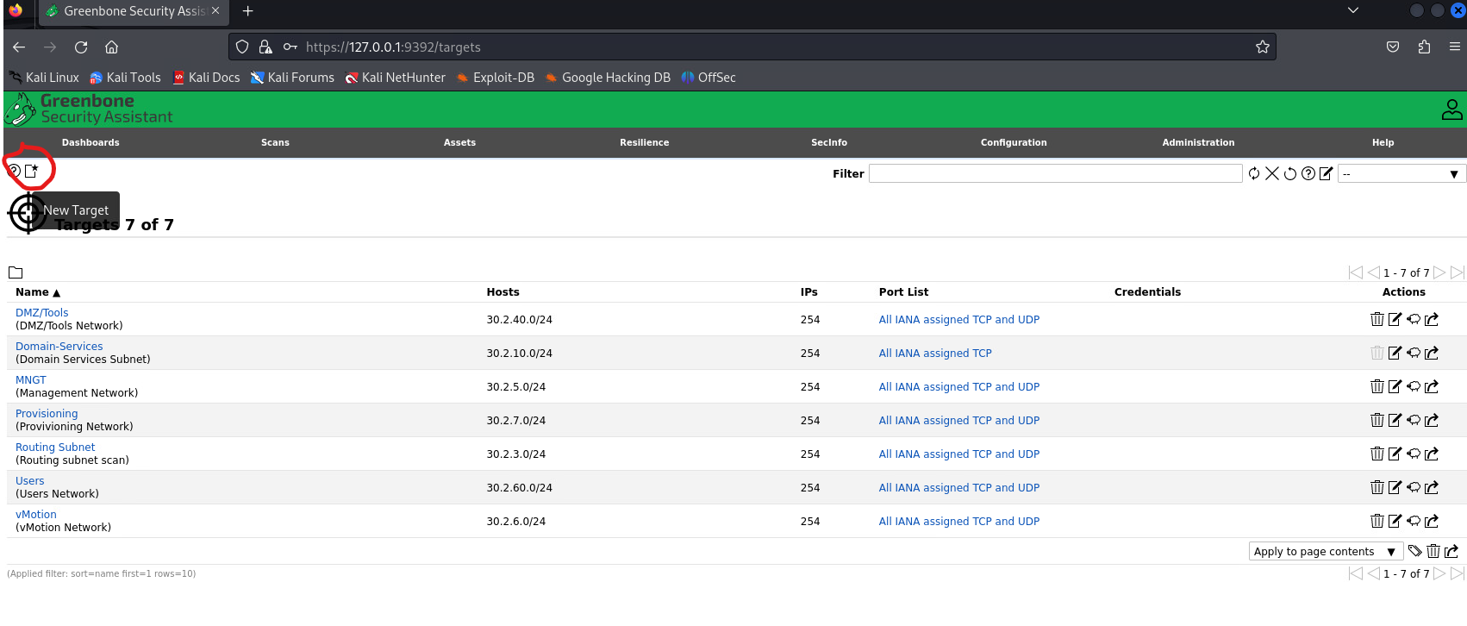Screen dimensions: 1467x626
Task: Clone the Users target
Action: [x=1414, y=487]
